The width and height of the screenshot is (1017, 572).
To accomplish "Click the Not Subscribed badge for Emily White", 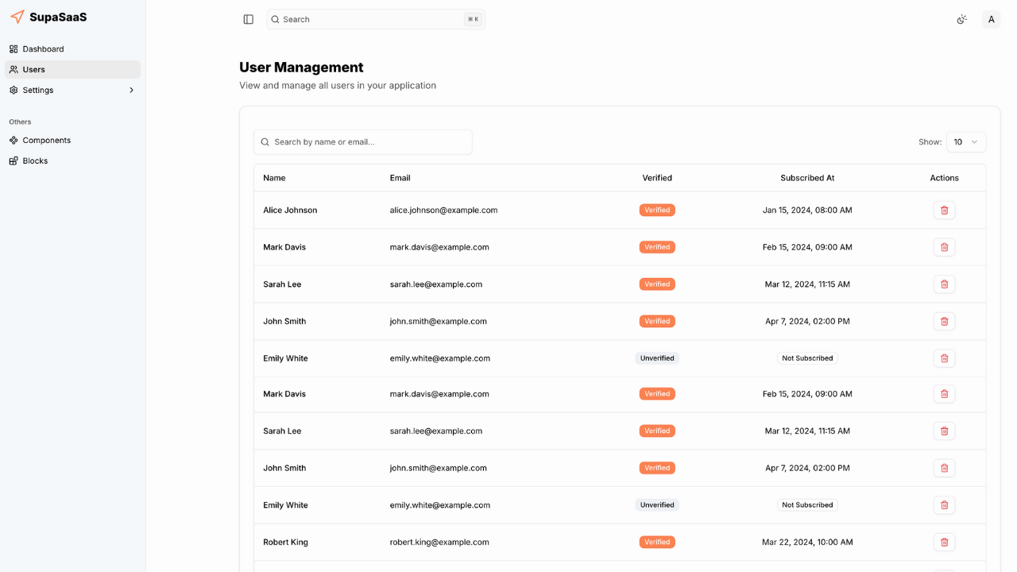I will click(x=807, y=358).
